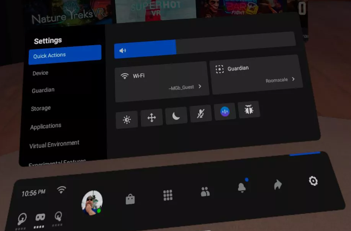Click the Settings heading
Screen dimensions: 351x231
48,41
